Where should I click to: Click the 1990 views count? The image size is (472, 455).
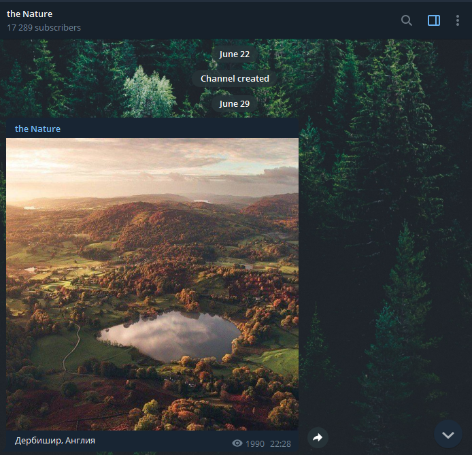(255, 444)
